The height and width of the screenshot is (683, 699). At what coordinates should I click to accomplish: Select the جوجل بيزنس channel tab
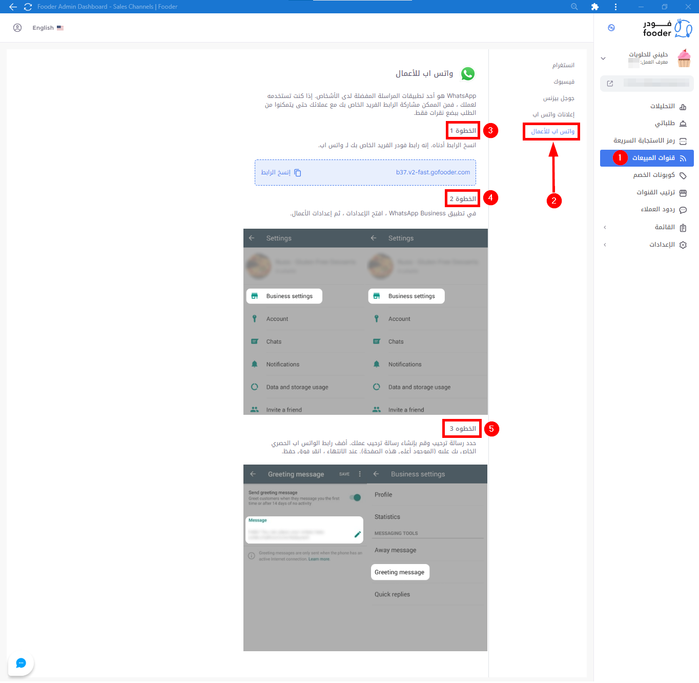pos(559,98)
